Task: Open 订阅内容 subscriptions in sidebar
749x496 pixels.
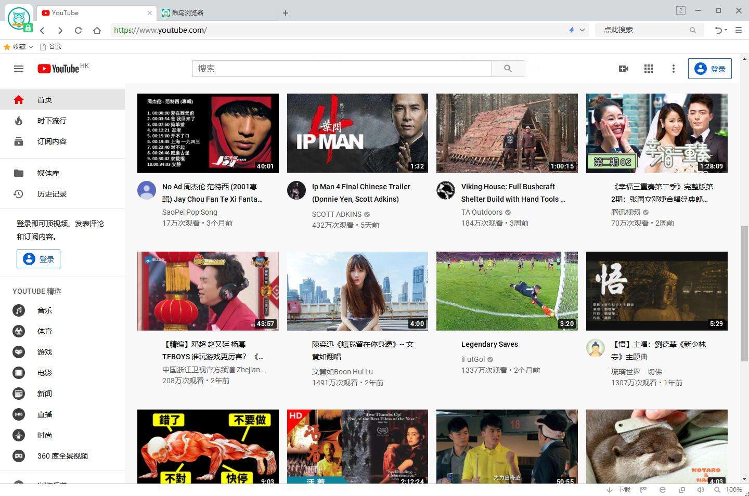Action: tap(62, 141)
